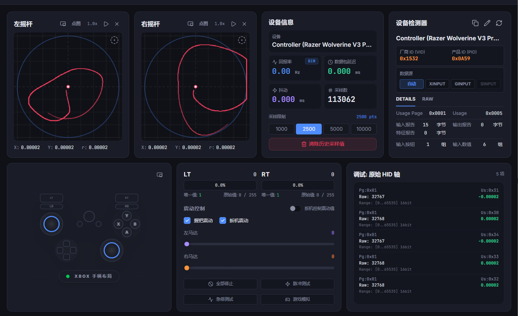Switch to the RAW tab
Viewport: 518px width, 316px height.
pos(428,99)
